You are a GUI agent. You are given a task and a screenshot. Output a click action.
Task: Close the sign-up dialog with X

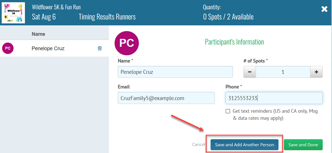[324, 9]
